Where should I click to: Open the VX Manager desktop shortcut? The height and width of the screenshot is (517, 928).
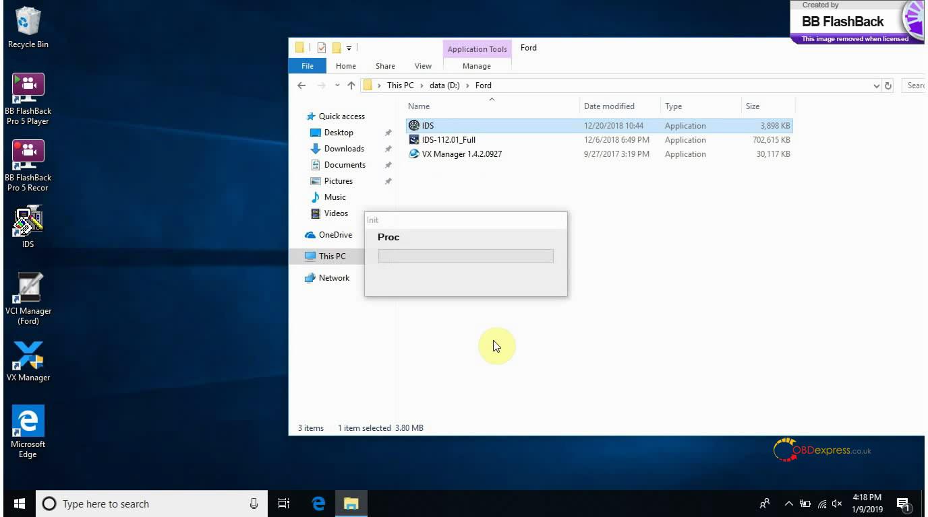(28, 356)
